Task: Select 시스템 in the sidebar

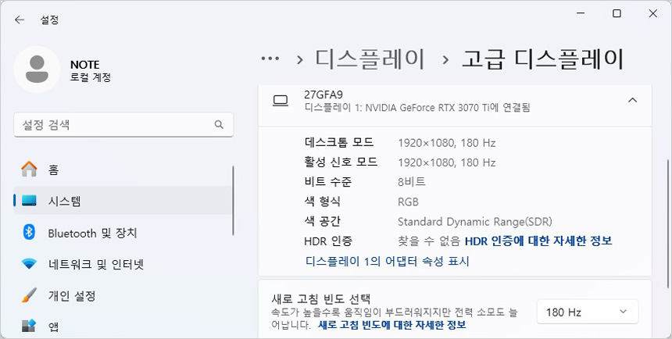Action: pos(64,202)
